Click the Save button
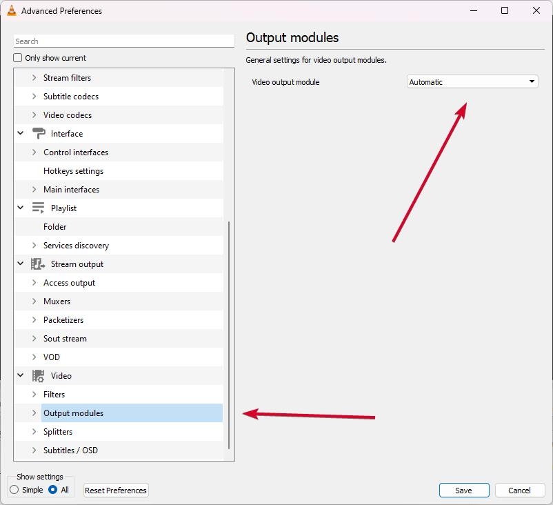The width and height of the screenshot is (553, 505). (464, 491)
